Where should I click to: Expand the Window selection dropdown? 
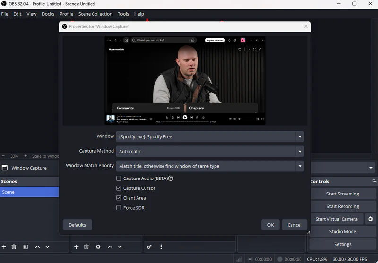300,137
